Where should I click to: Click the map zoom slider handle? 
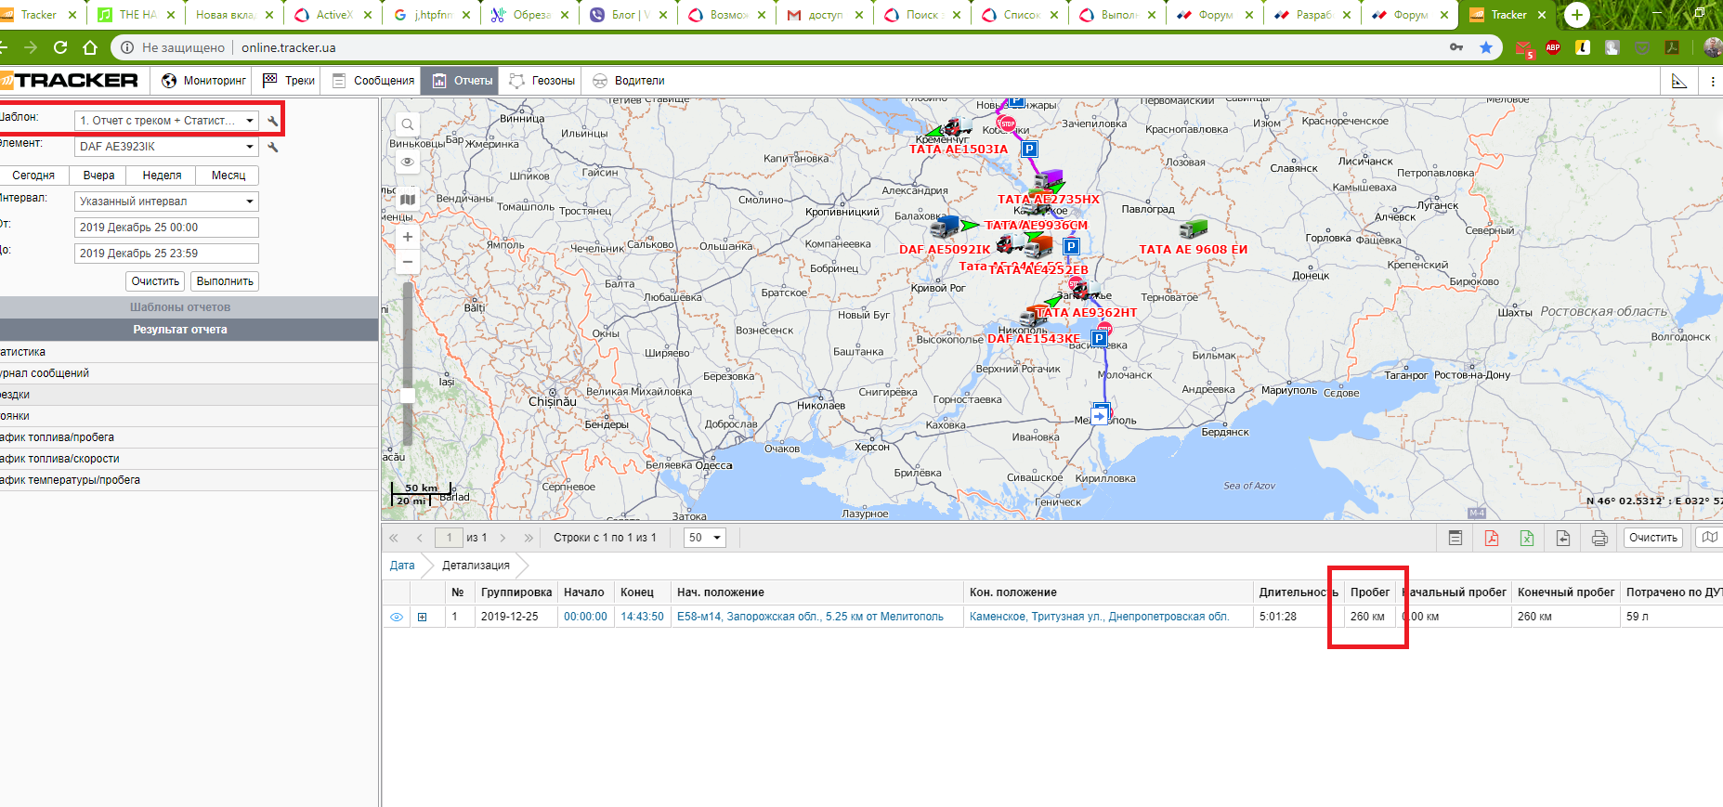click(x=407, y=396)
